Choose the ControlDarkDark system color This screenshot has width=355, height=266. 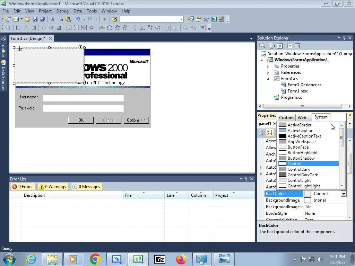click(x=308, y=175)
